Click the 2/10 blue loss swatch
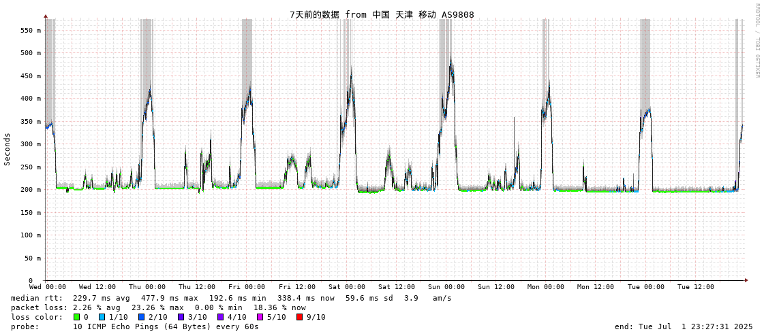764x336 pixels. click(x=141, y=317)
